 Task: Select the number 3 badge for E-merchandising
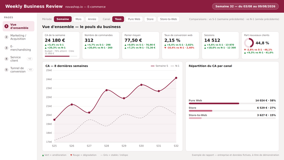pyautogui.click(x=6, y=48)
